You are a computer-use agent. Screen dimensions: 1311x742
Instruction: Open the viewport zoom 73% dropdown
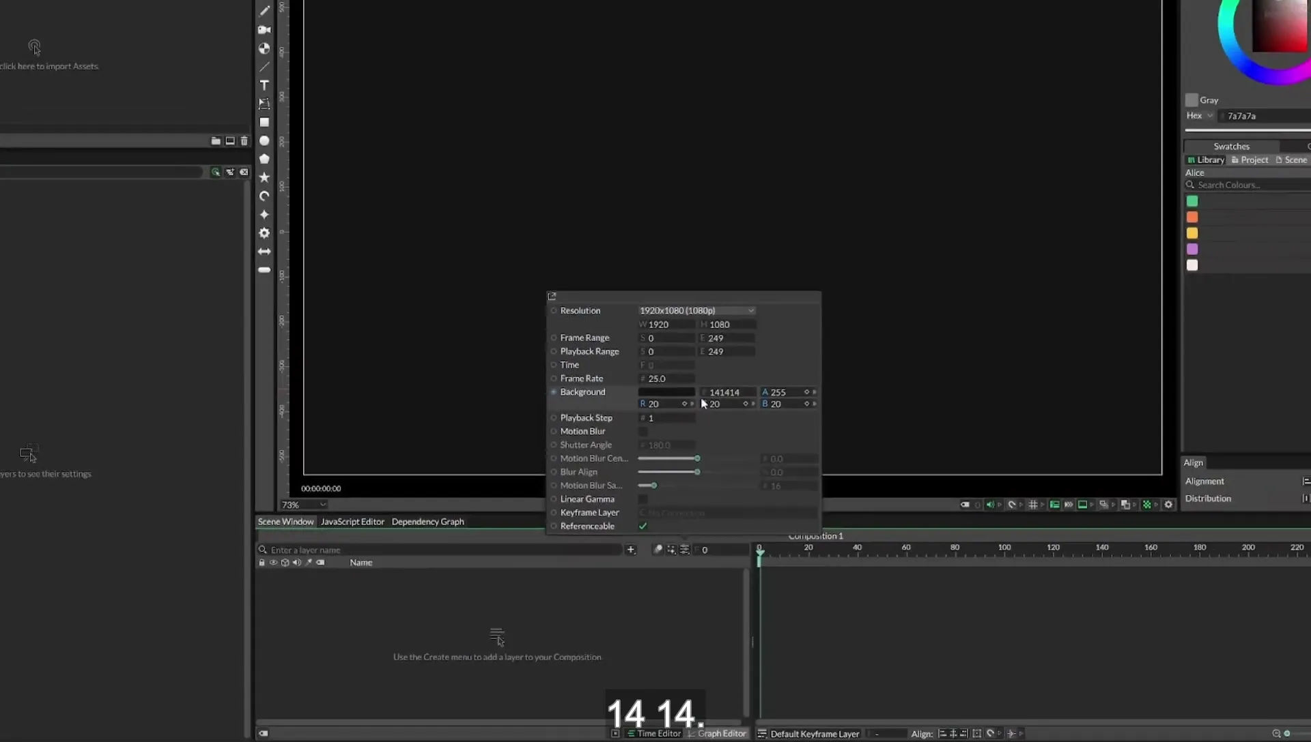pyautogui.click(x=304, y=505)
